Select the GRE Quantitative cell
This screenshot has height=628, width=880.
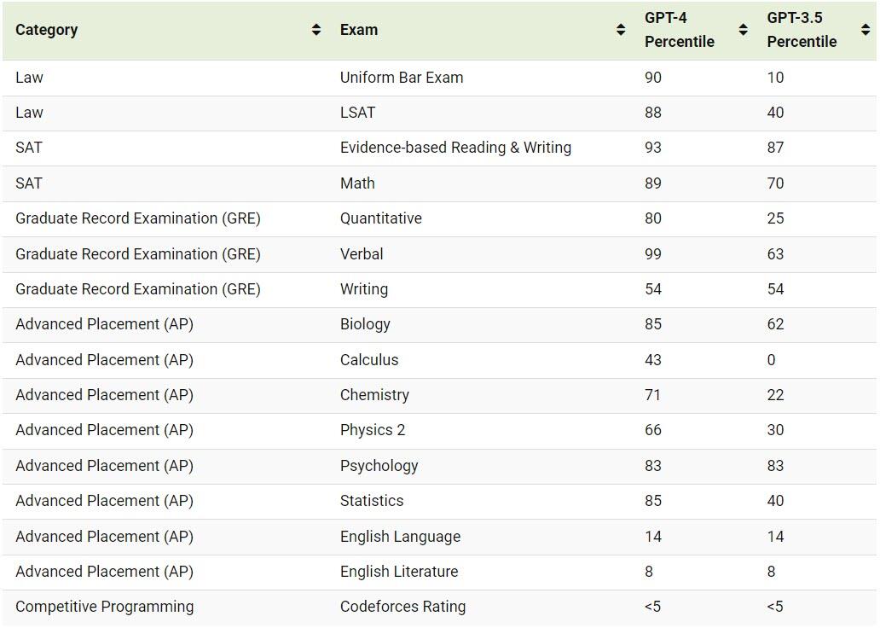pos(381,218)
